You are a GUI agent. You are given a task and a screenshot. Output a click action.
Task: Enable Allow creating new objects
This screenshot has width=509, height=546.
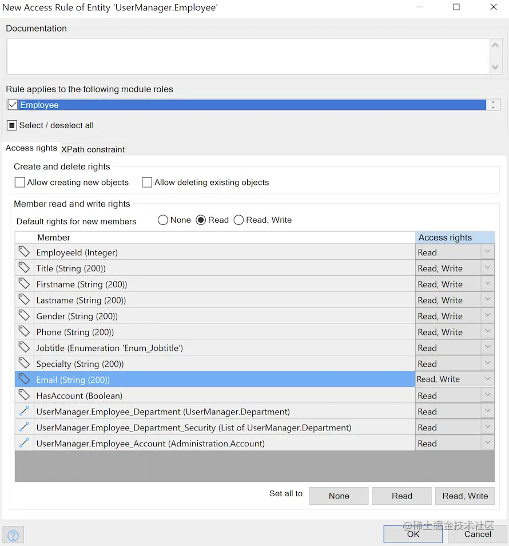(20, 183)
